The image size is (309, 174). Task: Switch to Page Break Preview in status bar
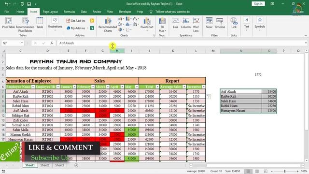[x=266, y=171]
